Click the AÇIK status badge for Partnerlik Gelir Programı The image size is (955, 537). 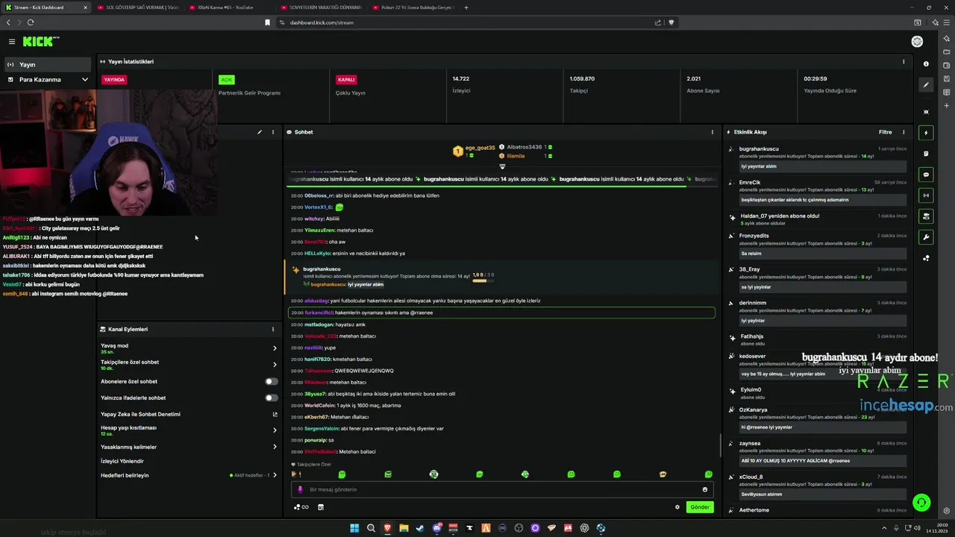pyautogui.click(x=226, y=80)
